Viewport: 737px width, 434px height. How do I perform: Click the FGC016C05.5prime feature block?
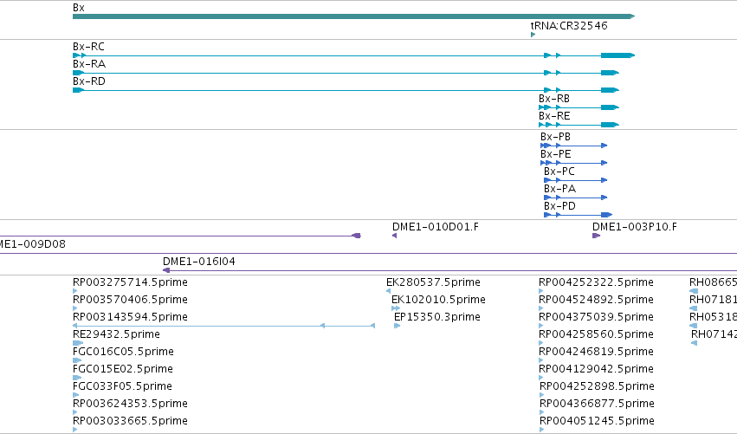pos(77,360)
